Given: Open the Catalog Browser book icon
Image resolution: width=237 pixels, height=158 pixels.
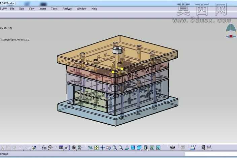Looking at the screenshot, I should coord(193,147).
